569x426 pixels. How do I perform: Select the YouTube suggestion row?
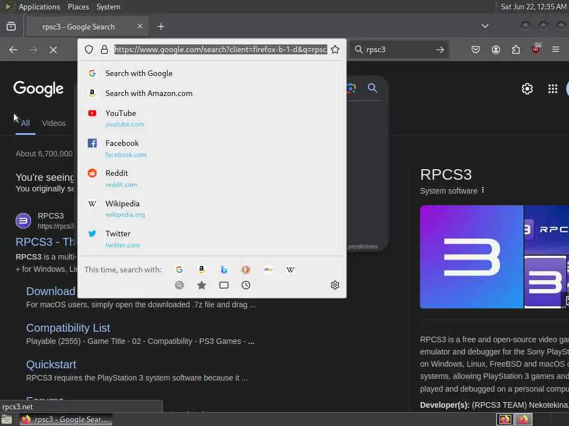212,118
